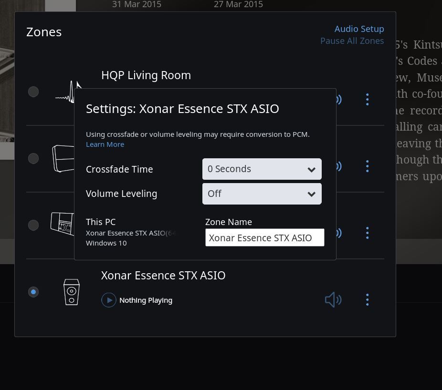
Task: Click HQP Living Room waveform icon
Action: 65,92
